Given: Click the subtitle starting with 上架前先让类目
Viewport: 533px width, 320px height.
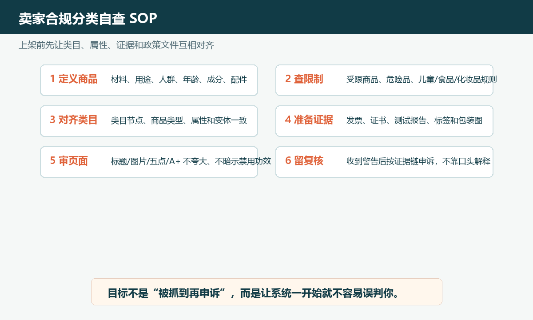Looking at the screenshot, I should point(116,45).
